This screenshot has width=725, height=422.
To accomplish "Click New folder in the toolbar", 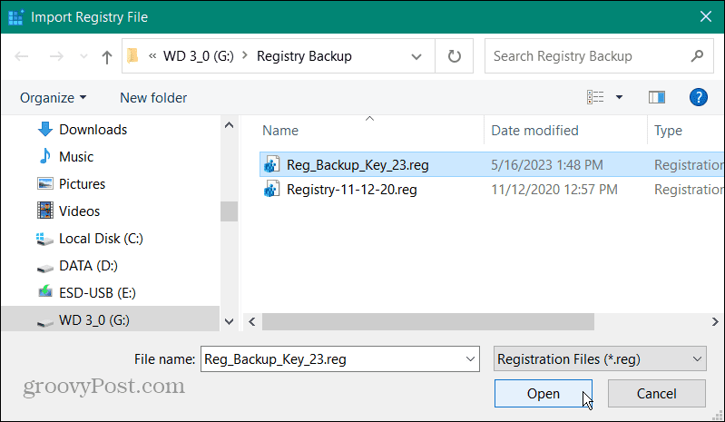I will click(x=153, y=97).
